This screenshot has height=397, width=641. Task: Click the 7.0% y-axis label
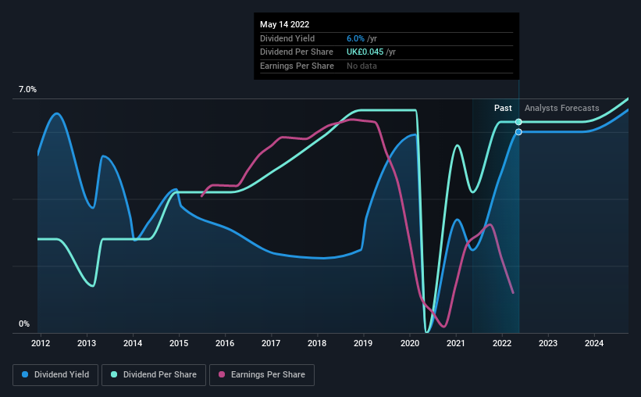[x=27, y=90]
